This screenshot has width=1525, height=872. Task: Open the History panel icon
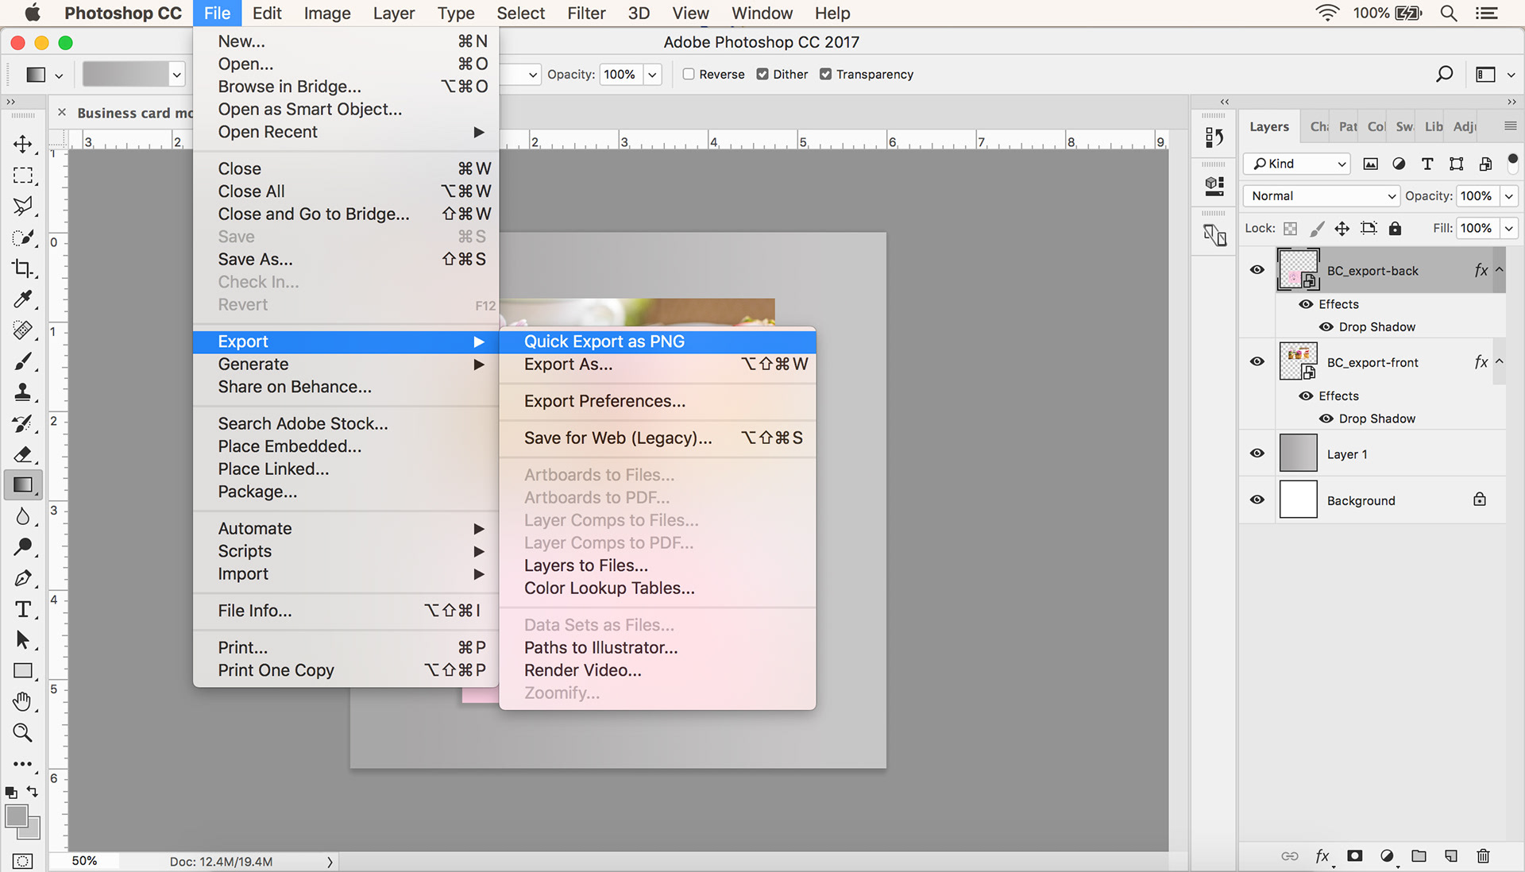[1214, 137]
